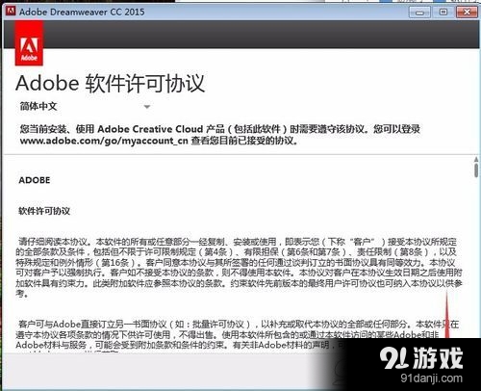Click the www.adobe.com/go/myaccount_cn address text

(104, 141)
